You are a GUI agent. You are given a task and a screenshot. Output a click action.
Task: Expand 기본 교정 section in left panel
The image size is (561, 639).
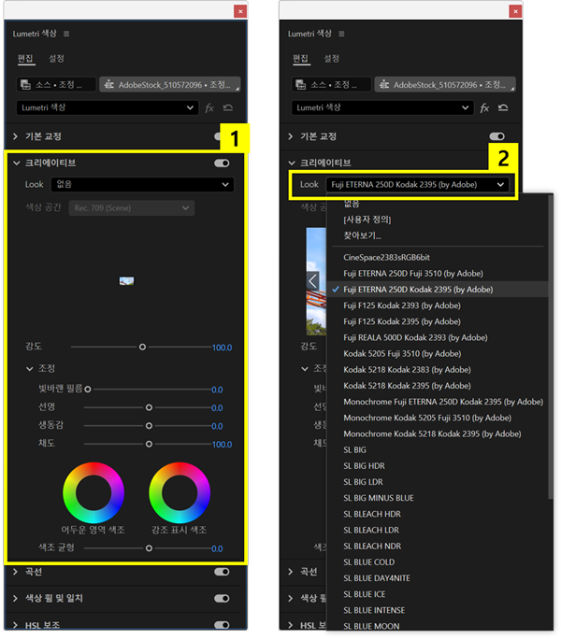coord(16,136)
